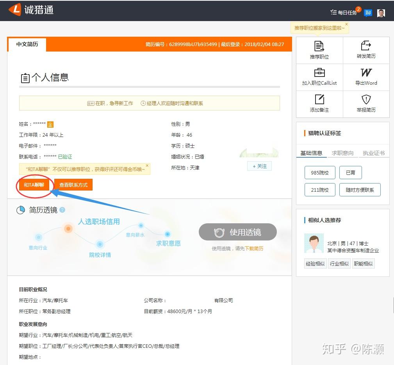Click the 所任职位 常务副总经理 text

click(45, 311)
